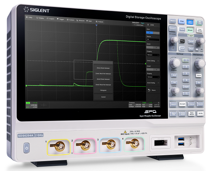
Task: Toggle the Zone on/off switch
Action: [153, 33]
